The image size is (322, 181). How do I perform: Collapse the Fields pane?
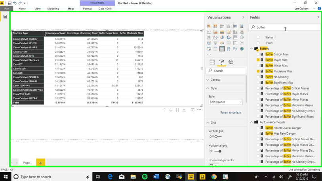point(318,17)
